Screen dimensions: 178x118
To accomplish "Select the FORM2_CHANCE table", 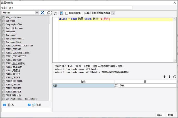I will tap(13, 77).
